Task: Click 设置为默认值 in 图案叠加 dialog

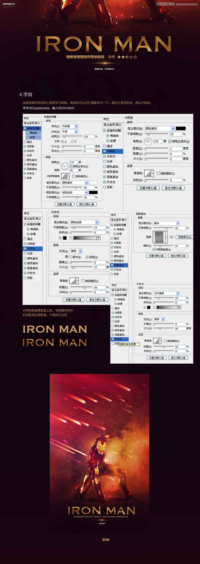Action: (156, 256)
